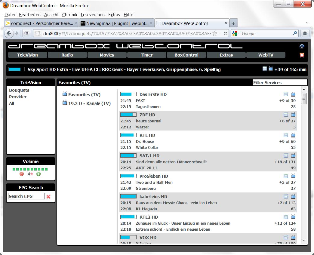
Task: Open URL bar history dropdown arrow
Action: coord(220,33)
